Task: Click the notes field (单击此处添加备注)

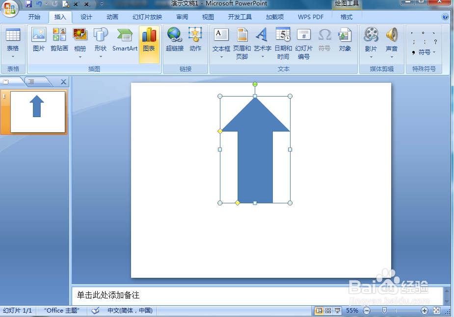Action: [258, 295]
